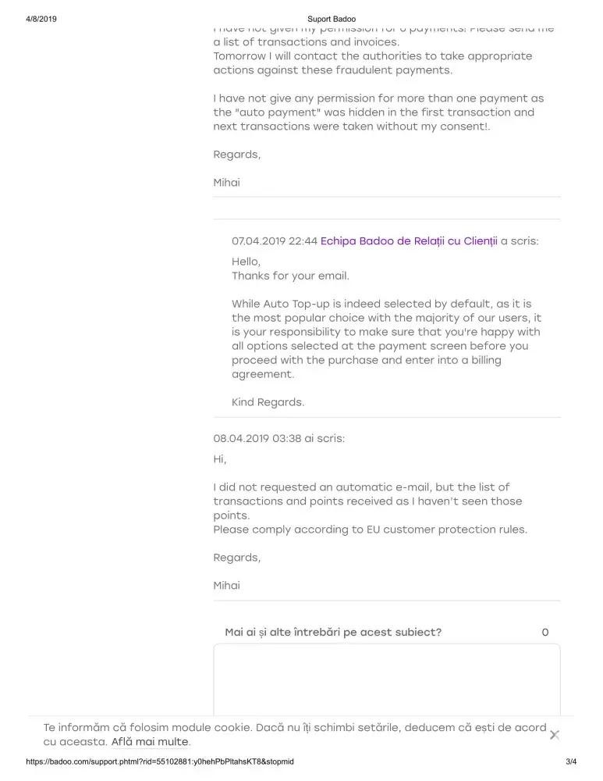Click the character counter showing 0

click(545, 633)
